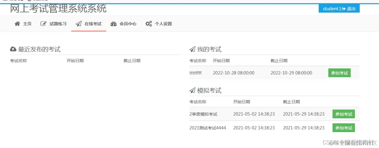
Task: Click 考试名称 header under 模拟考试
Action: (x=198, y=102)
